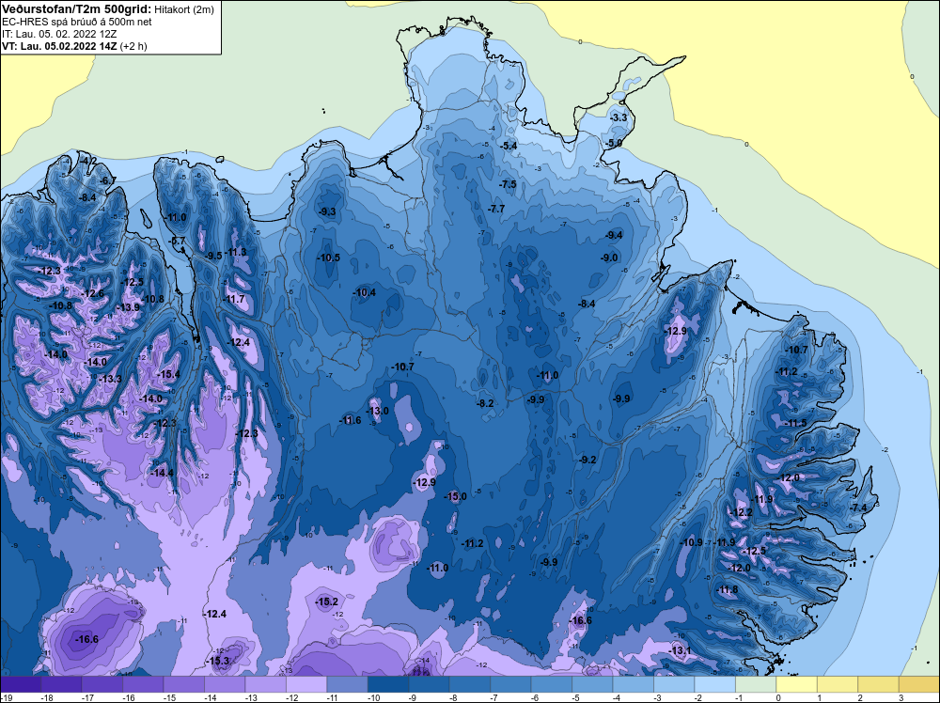Screen dimensions: 940x703
Task: Click the -12.6 temperature label
Action: (92, 293)
